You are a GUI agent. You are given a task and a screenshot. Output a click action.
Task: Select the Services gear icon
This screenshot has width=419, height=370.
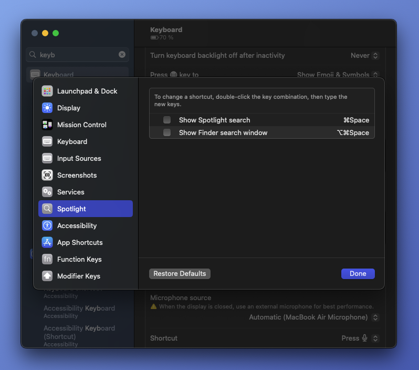(47, 192)
